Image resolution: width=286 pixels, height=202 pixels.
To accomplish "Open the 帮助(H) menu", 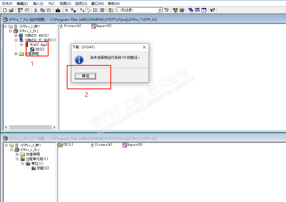I will [114, 4].
